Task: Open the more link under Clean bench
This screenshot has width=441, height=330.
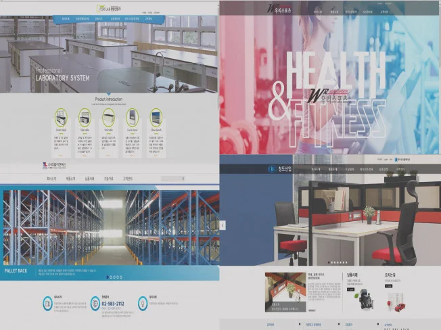Action: pyautogui.click(x=156, y=155)
